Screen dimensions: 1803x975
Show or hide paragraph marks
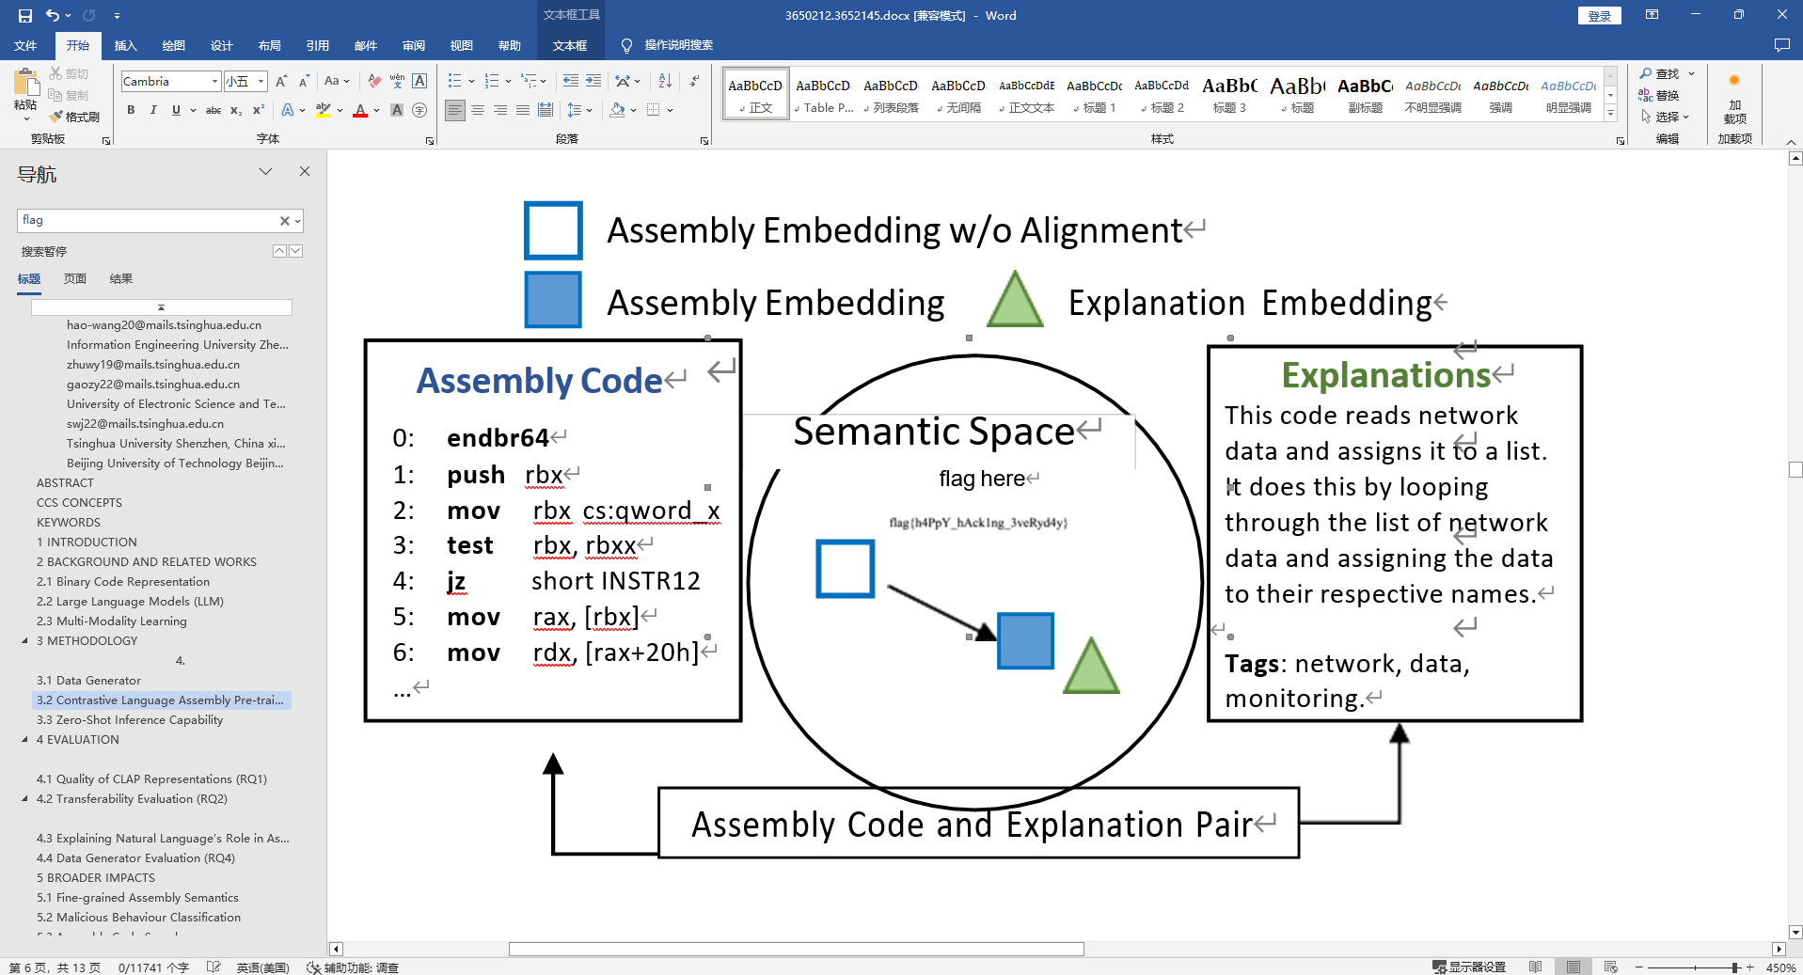click(694, 81)
